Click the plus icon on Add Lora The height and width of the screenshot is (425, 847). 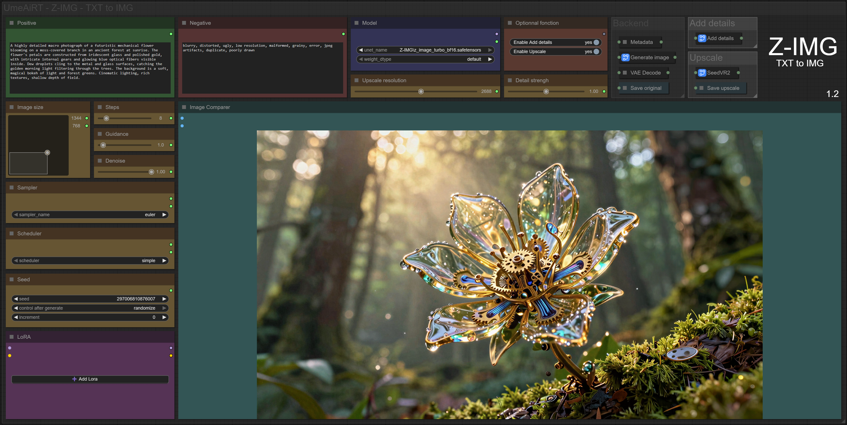point(74,379)
